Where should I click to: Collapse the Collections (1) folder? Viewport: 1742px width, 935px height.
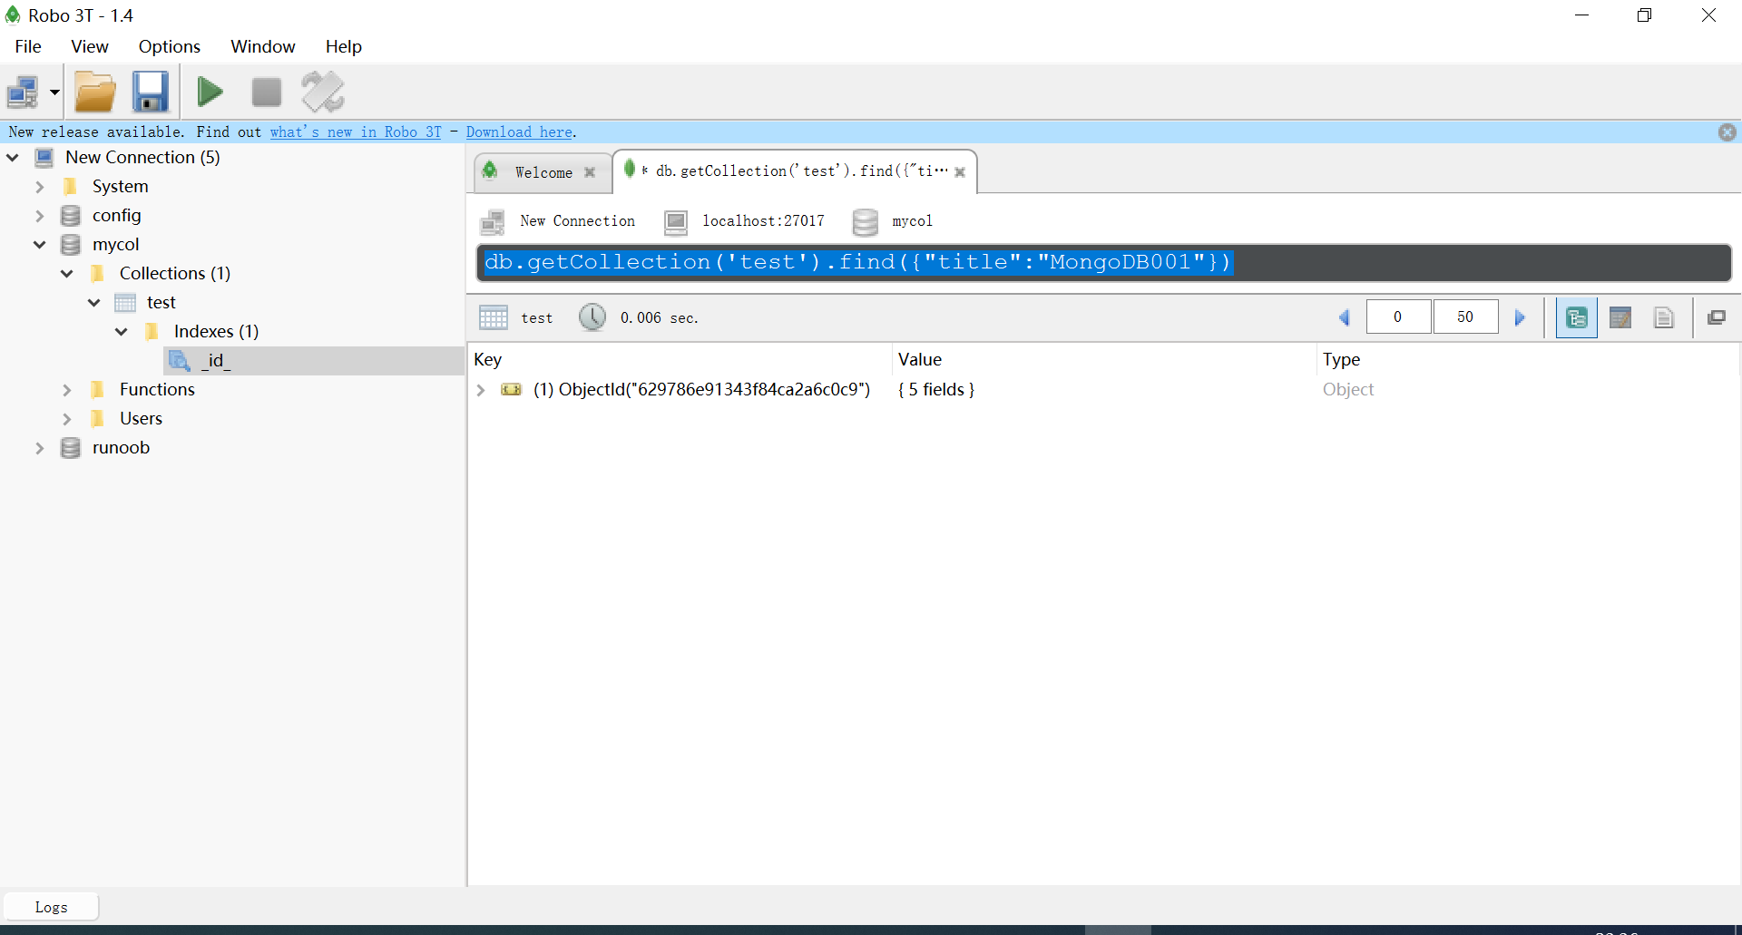click(67, 274)
